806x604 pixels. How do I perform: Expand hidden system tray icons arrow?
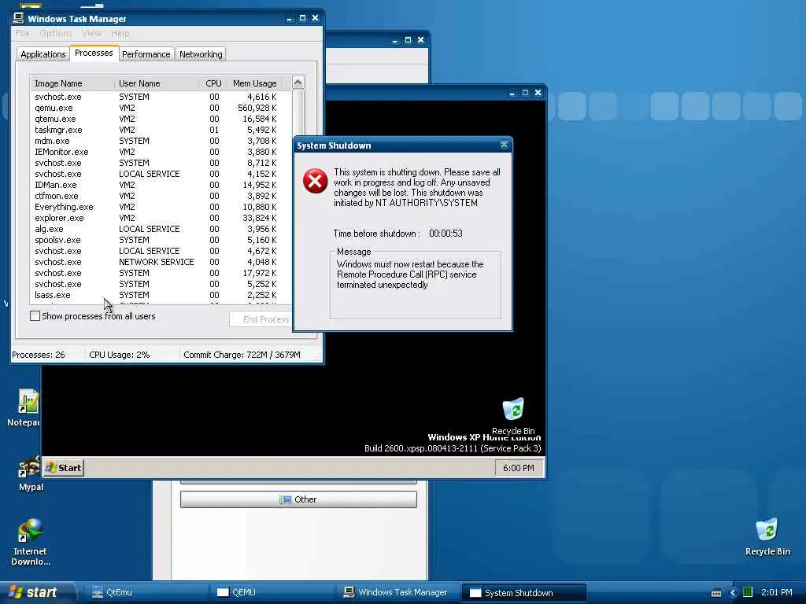point(733,593)
